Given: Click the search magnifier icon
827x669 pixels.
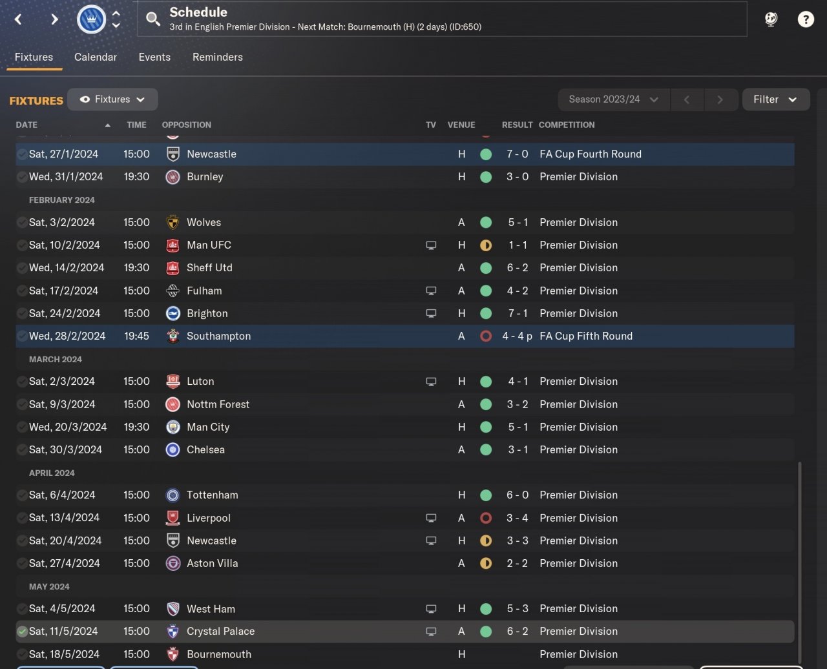Looking at the screenshot, I should (153, 19).
